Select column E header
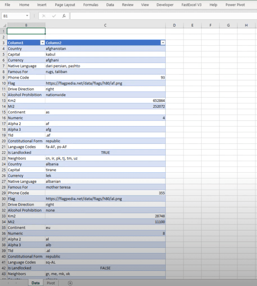This screenshot has height=286, width=257. 192,25
